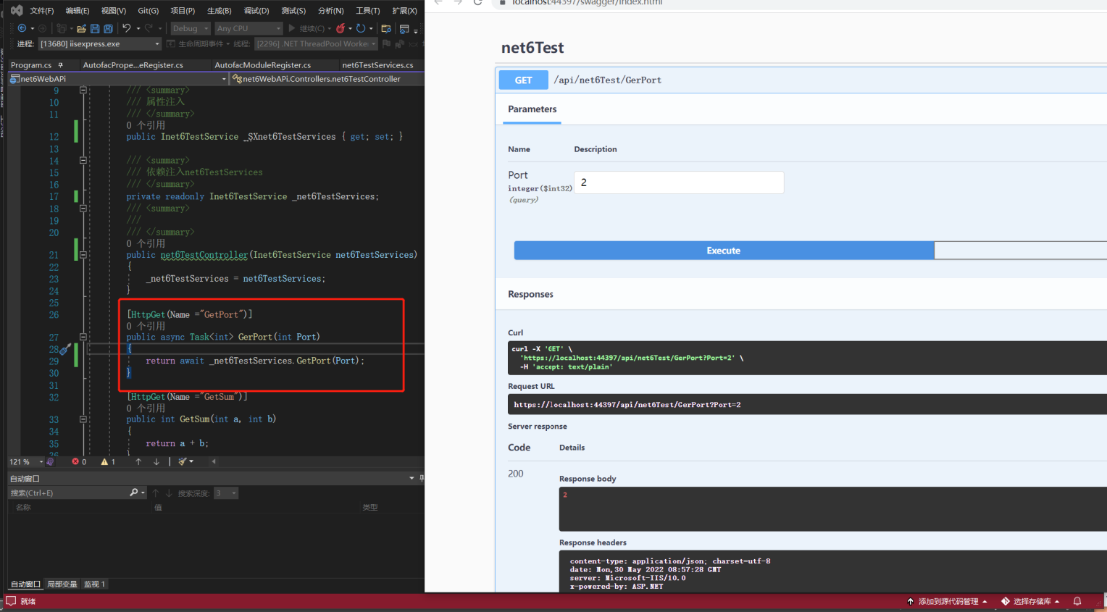Open the search depth 3 dropdown
This screenshot has width=1107, height=612.
226,493
